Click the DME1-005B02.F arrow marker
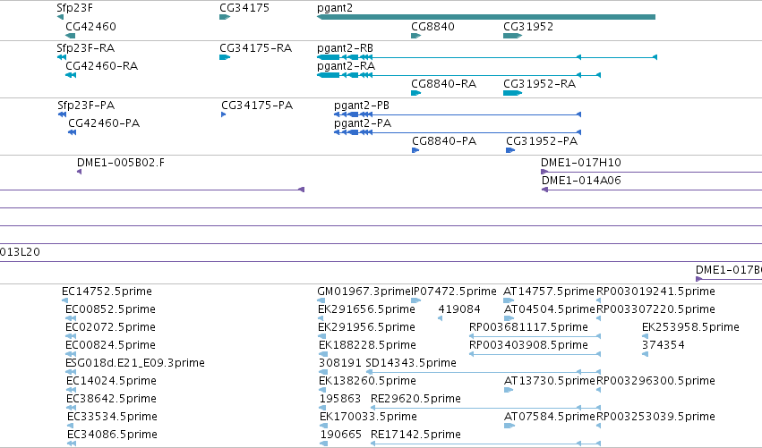Screen dimensions: 762x448 (x=79, y=172)
